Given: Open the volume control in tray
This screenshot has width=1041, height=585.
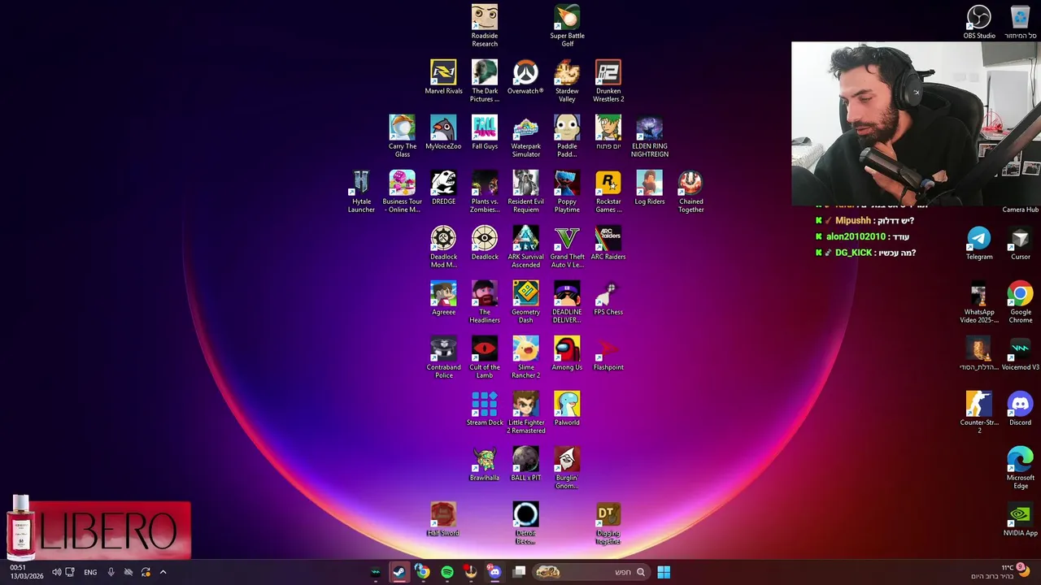Looking at the screenshot, I should (x=56, y=572).
